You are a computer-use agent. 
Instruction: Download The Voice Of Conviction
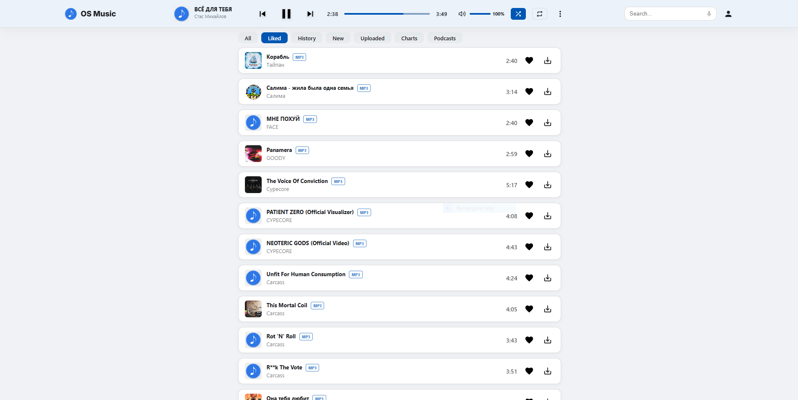(x=548, y=185)
